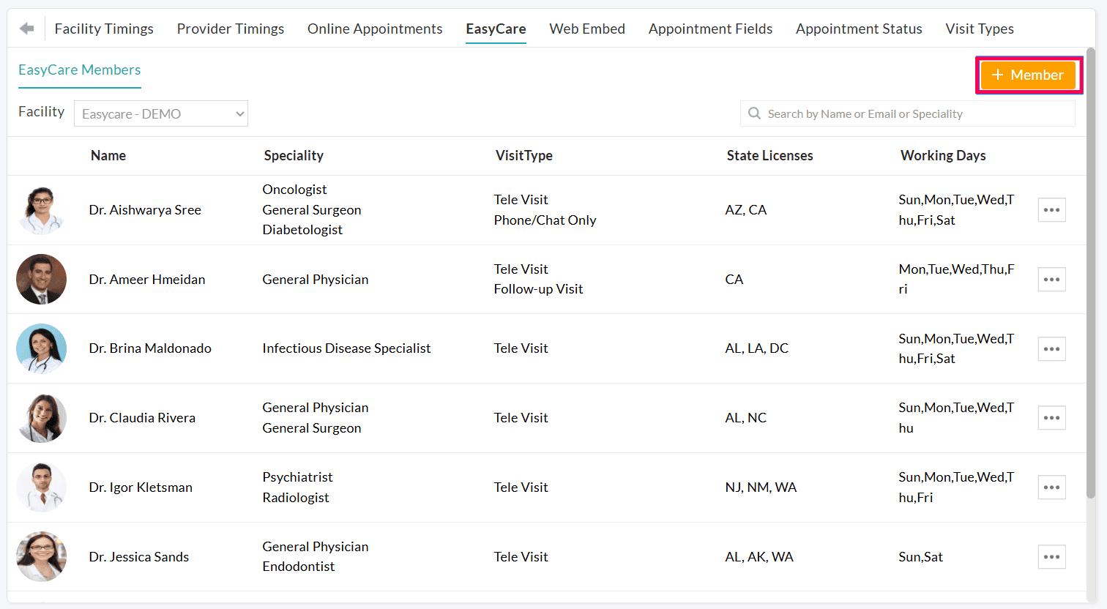1107x609 pixels.
Task: Click the + Member button
Action: click(x=1028, y=75)
